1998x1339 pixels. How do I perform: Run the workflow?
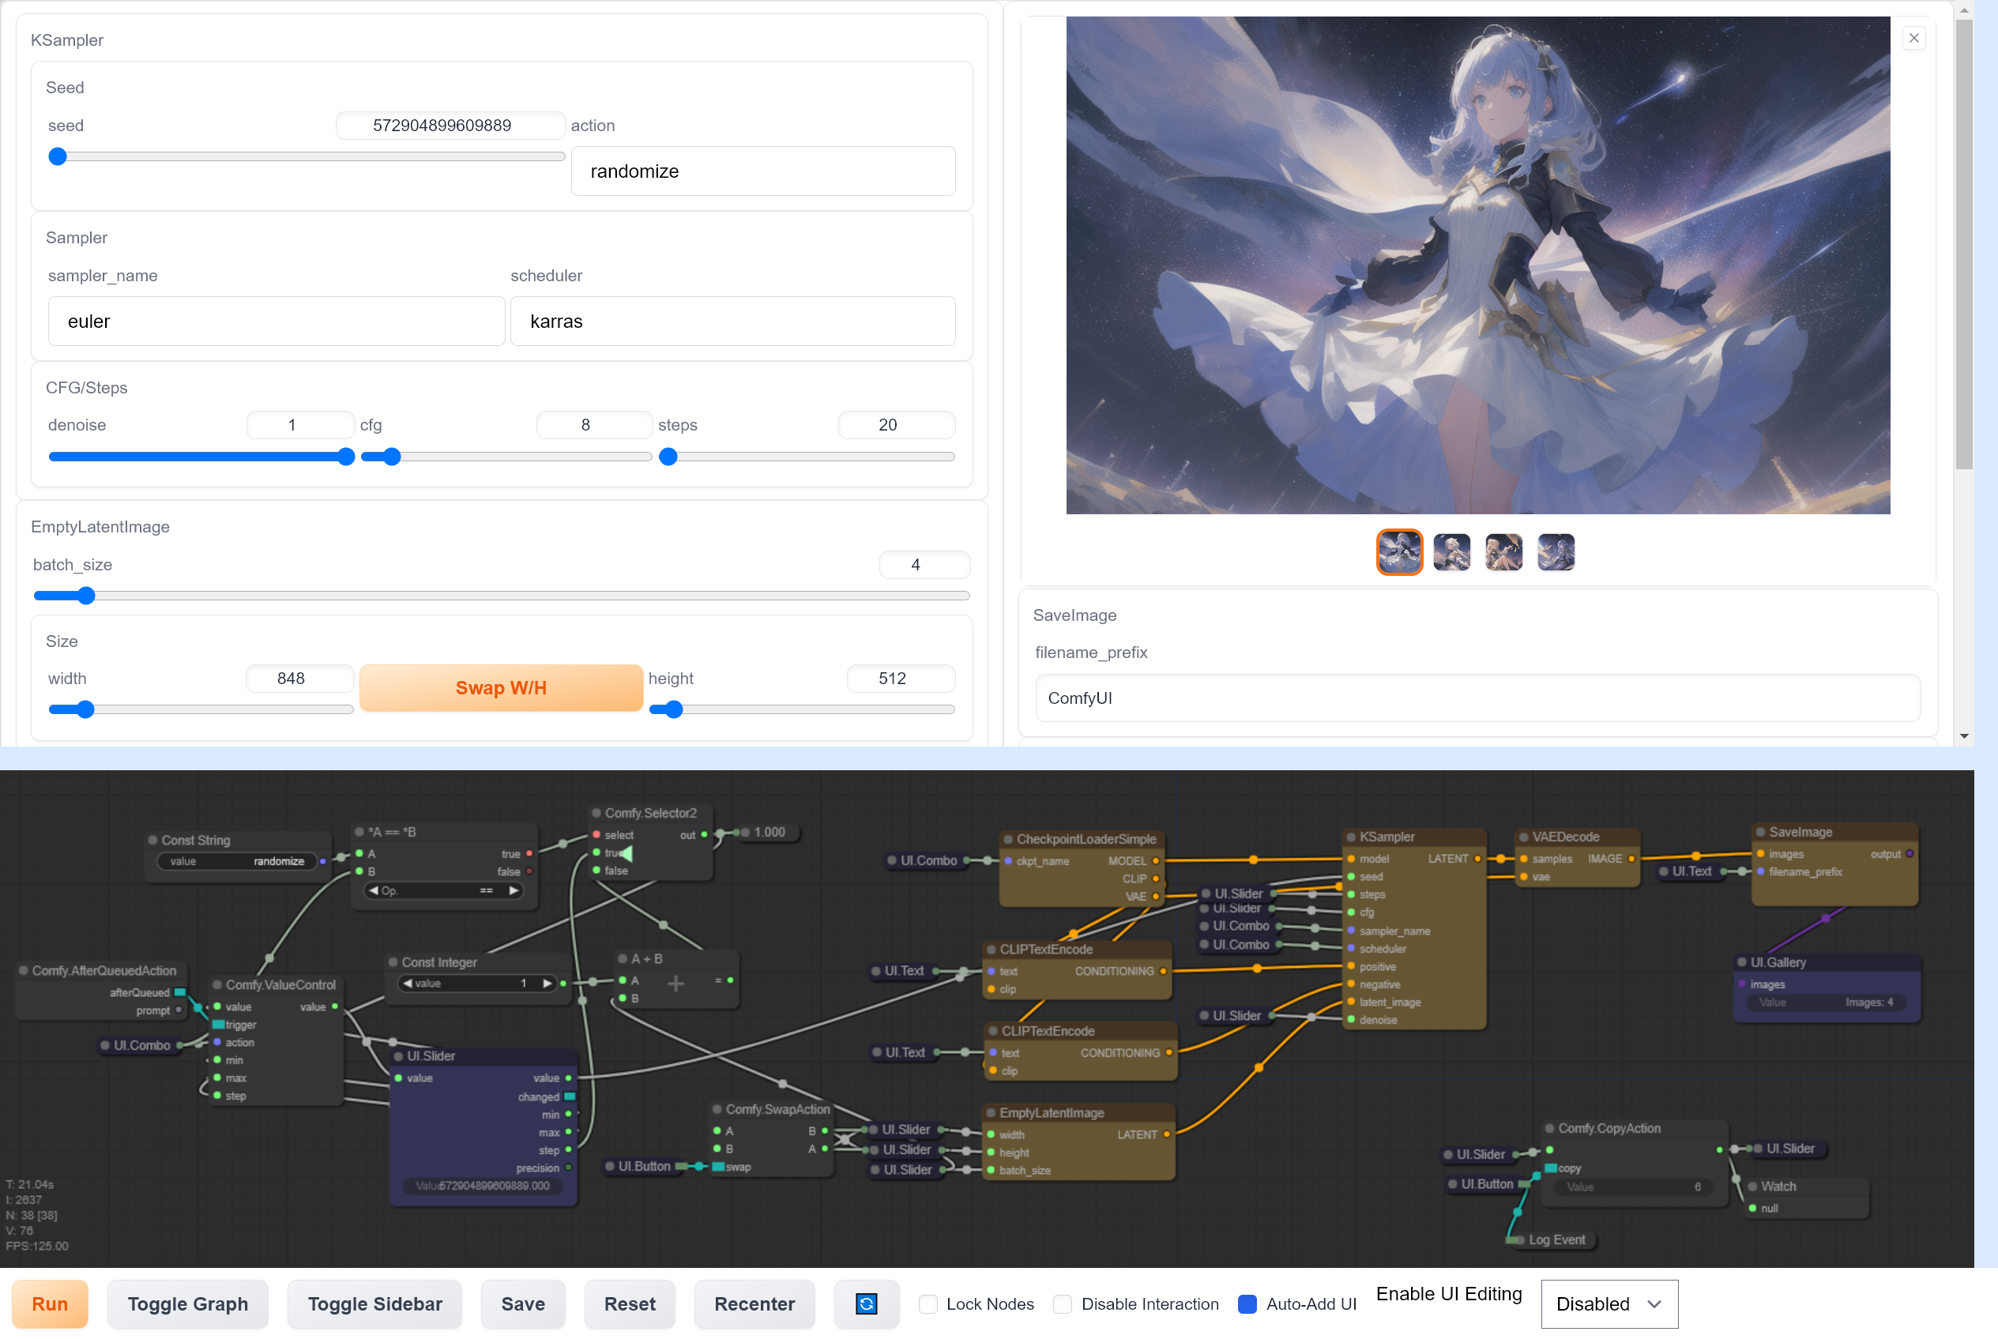point(50,1304)
